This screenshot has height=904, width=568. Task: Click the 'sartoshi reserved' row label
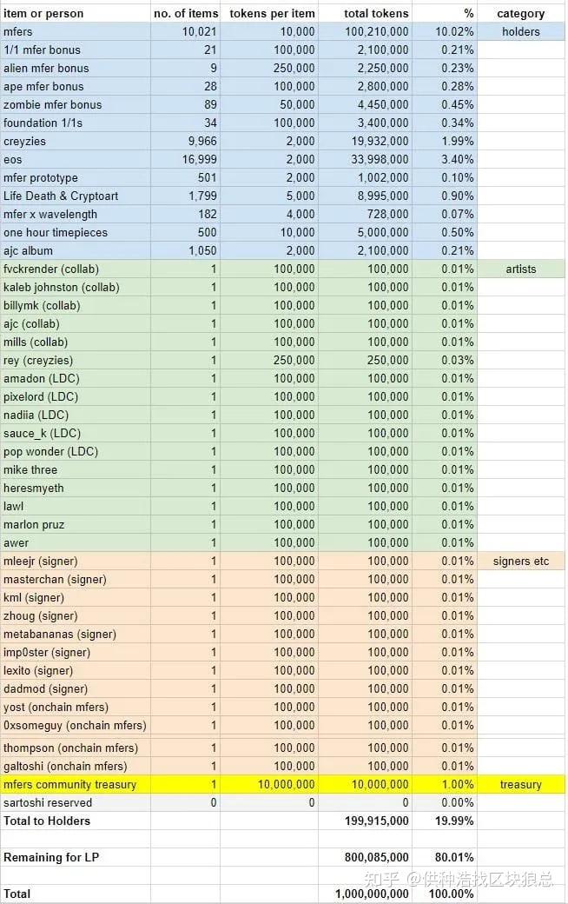pos(48,802)
